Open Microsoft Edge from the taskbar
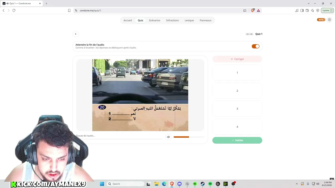Screen dimensions: 335x188 (x=164, y=184)
